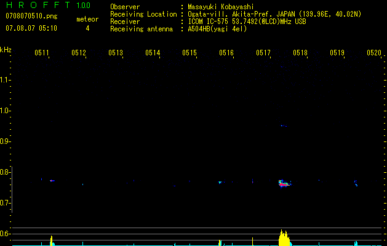Click the Observer label
387x246 pixels.
[125, 7]
